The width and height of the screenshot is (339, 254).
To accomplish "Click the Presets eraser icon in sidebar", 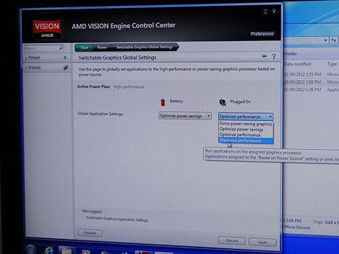I will 65,67.
